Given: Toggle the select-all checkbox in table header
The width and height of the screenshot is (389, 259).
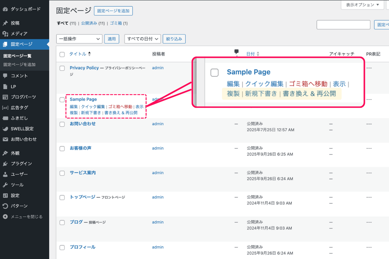Looking at the screenshot, I should point(62,54).
